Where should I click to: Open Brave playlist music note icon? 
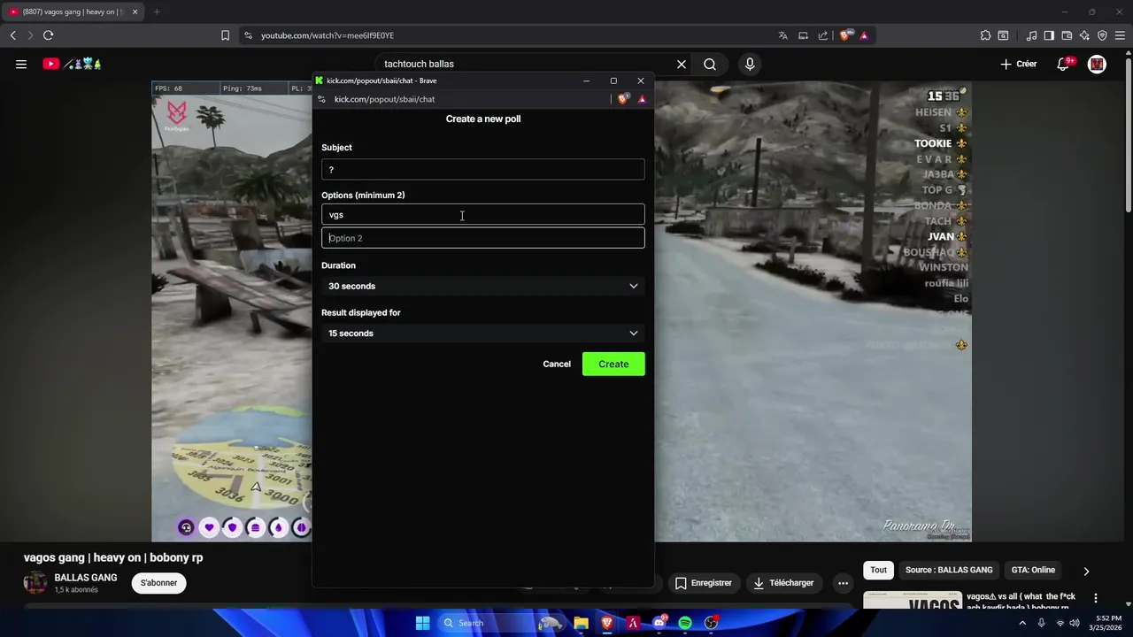point(1031,35)
